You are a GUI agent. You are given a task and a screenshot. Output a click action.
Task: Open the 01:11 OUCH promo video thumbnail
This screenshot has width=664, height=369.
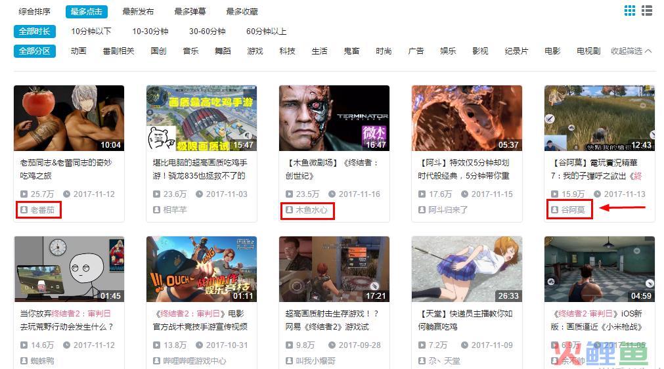(202, 269)
